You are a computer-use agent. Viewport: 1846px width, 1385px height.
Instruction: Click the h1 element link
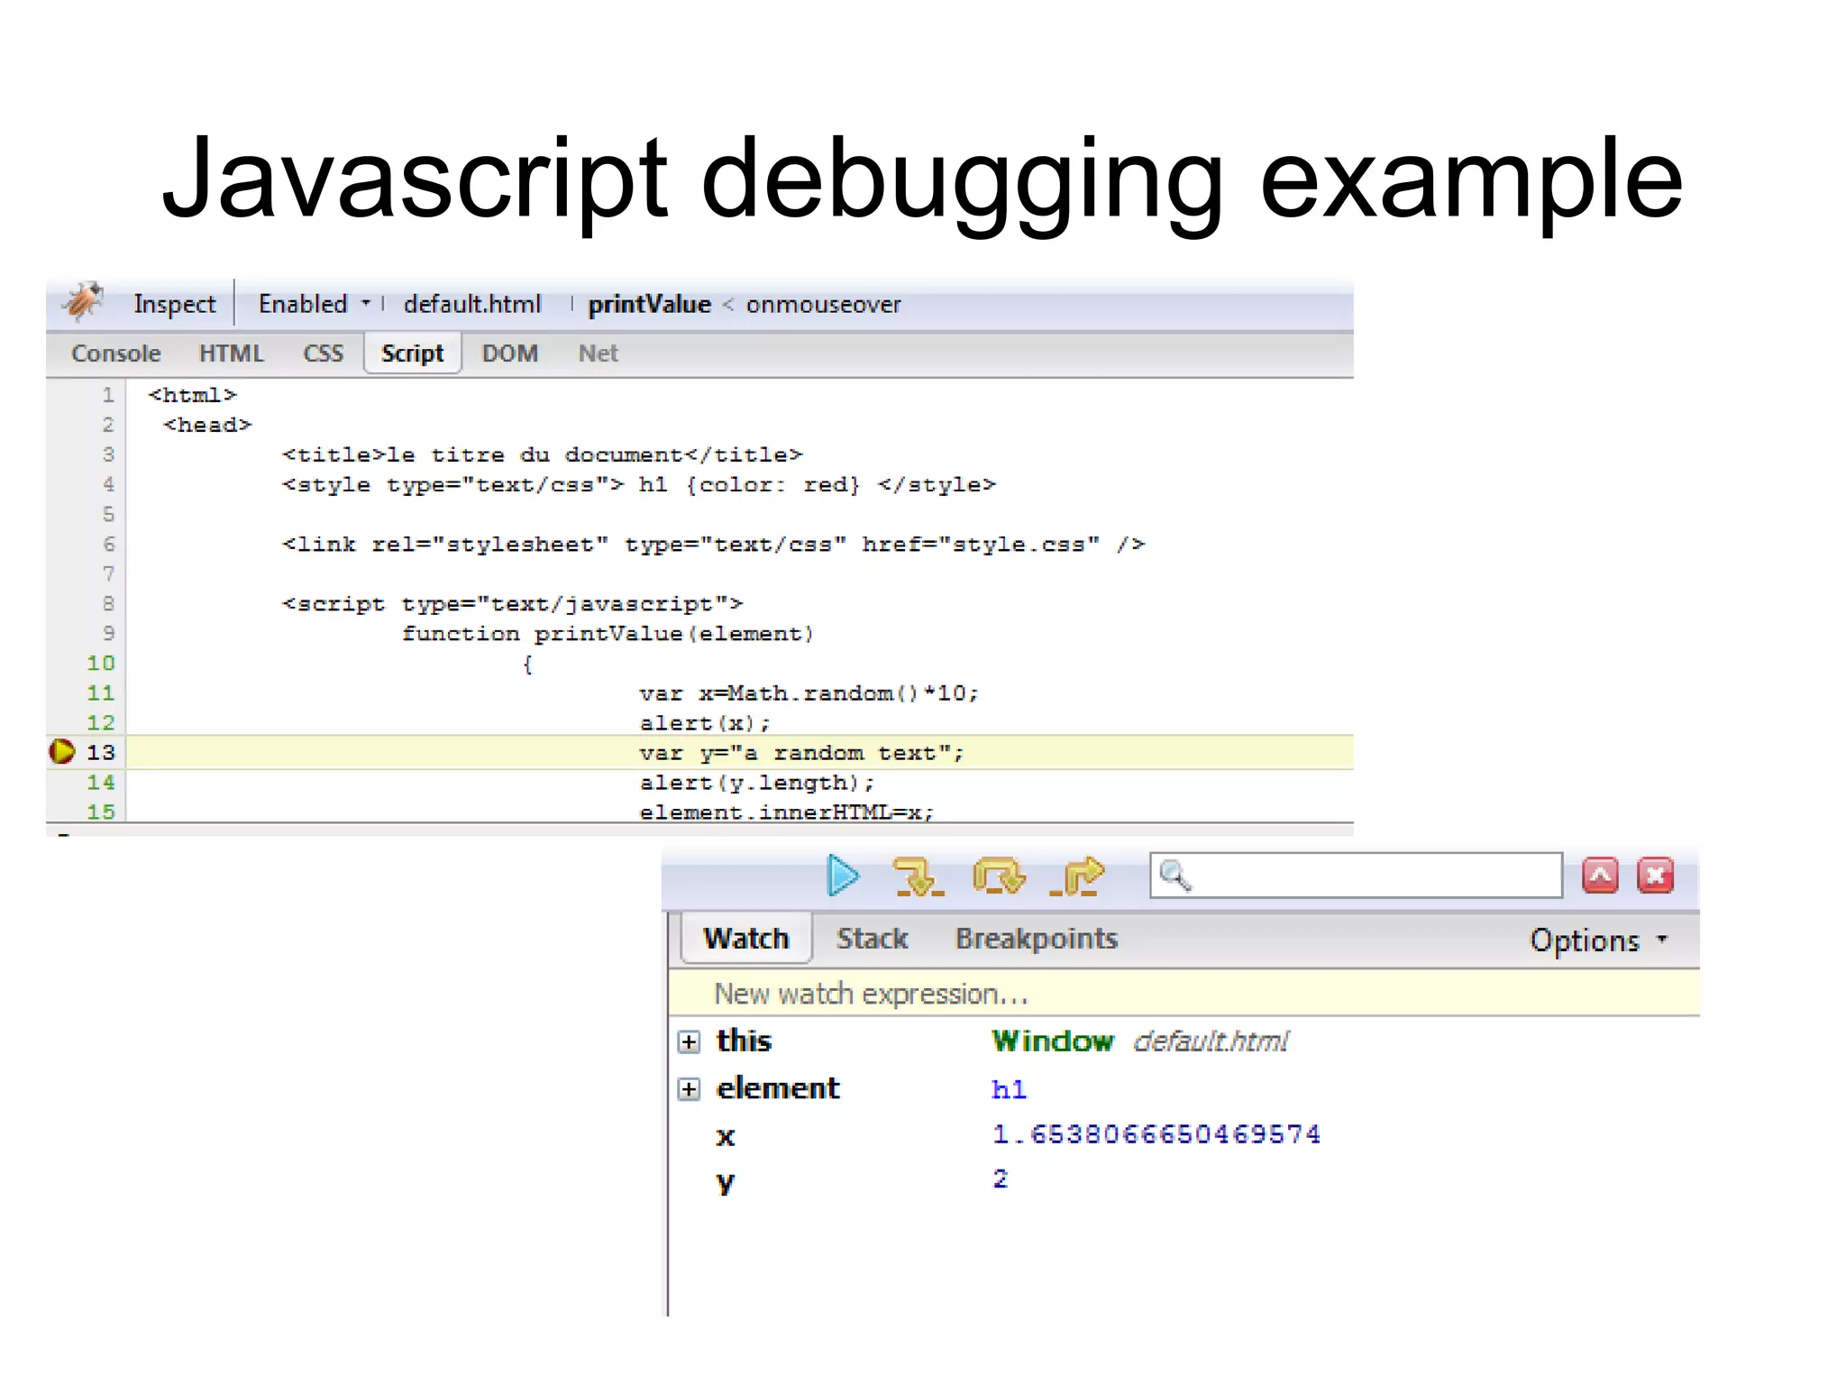tap(1008, 1089)
